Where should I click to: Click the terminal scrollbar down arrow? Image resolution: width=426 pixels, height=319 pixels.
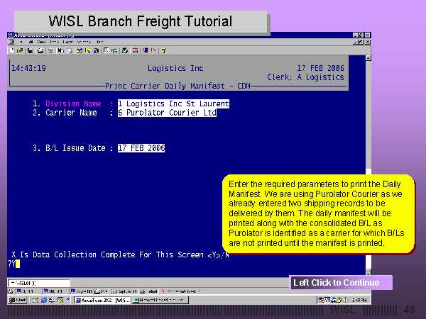(x=368, y=272)
